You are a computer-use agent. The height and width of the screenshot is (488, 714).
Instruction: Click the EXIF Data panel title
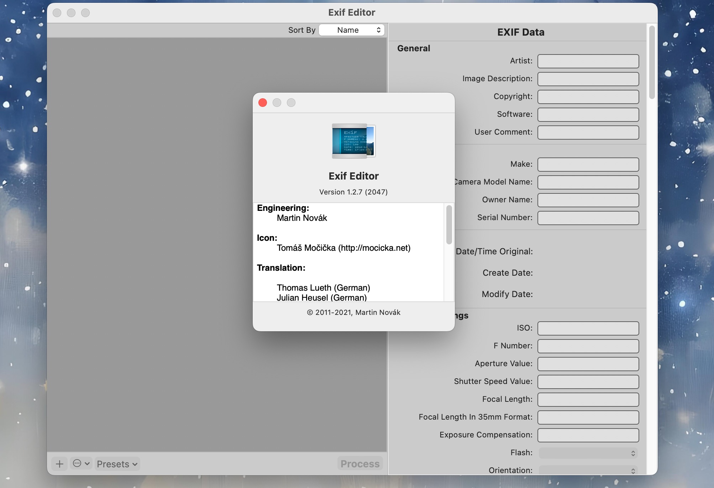click(x=521, y=32)
